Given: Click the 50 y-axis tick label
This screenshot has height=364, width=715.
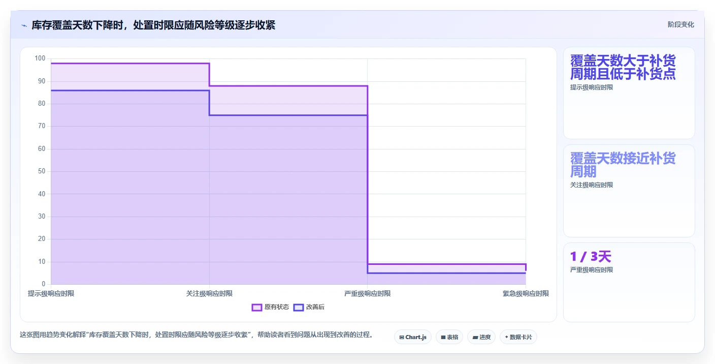Looking at the screenshot, I should point(42,171).
